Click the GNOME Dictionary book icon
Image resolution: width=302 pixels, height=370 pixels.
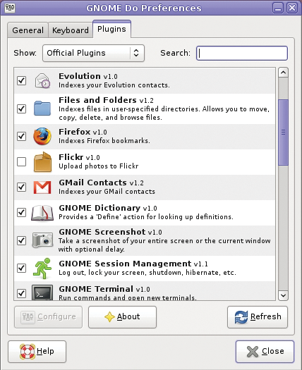[x=42, y=213]
